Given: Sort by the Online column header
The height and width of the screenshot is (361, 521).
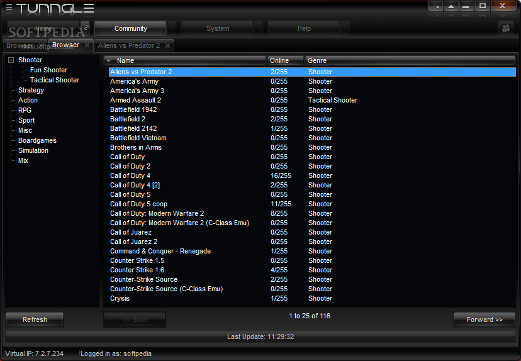Looking at the screenshot, I should click(x=286, y=60).
